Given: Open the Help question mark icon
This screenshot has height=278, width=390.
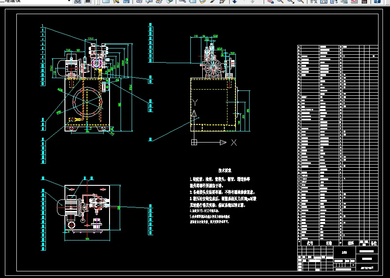Looking at the screenshot, I should [378, 1].
